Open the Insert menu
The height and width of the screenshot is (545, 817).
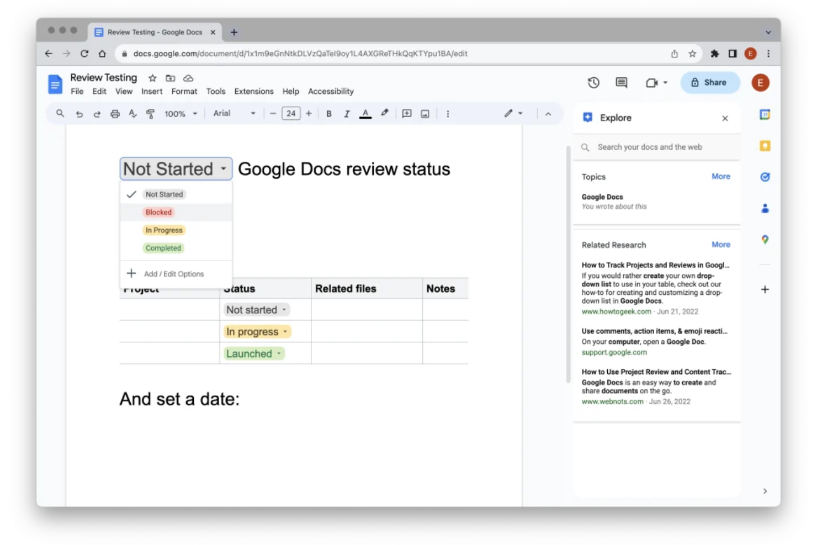(152, 91)
